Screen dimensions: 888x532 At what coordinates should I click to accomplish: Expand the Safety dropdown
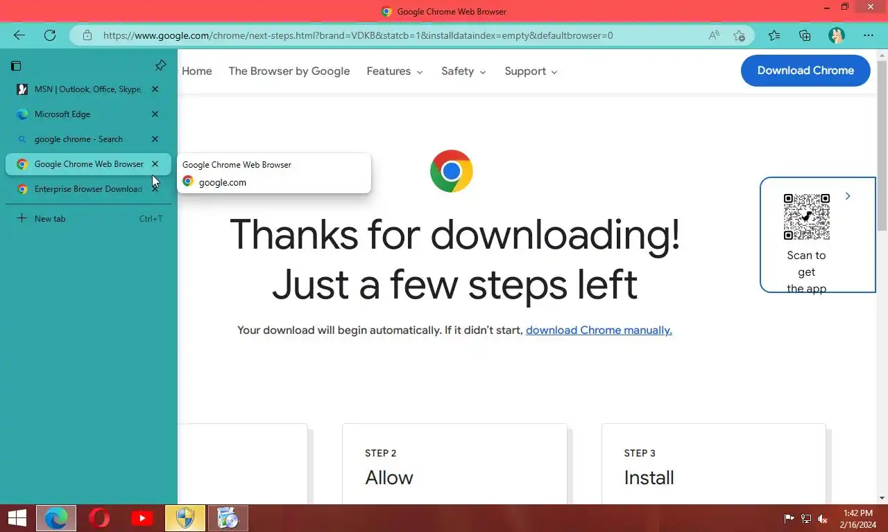[463, 71]
